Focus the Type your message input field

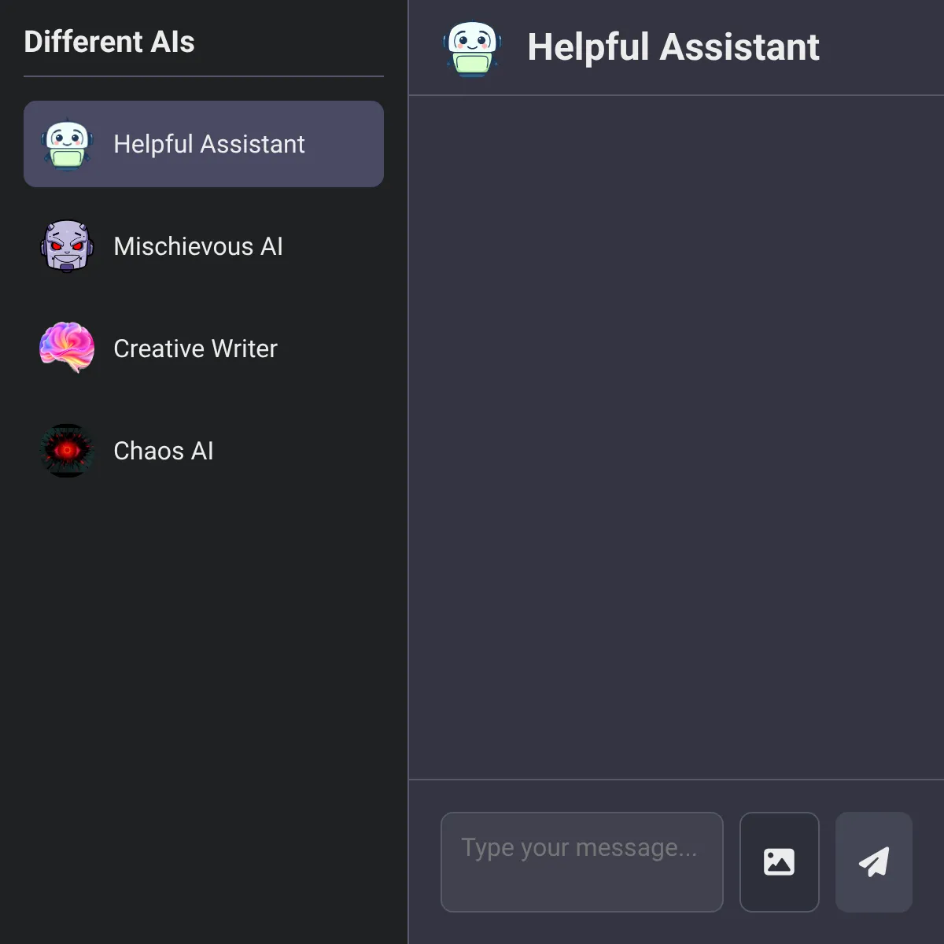click(582, 862)
